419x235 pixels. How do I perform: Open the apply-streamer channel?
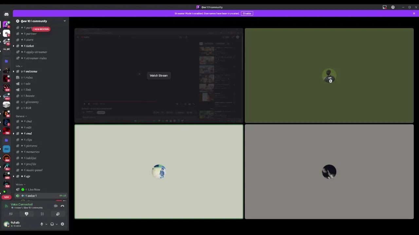pos(41,52)
